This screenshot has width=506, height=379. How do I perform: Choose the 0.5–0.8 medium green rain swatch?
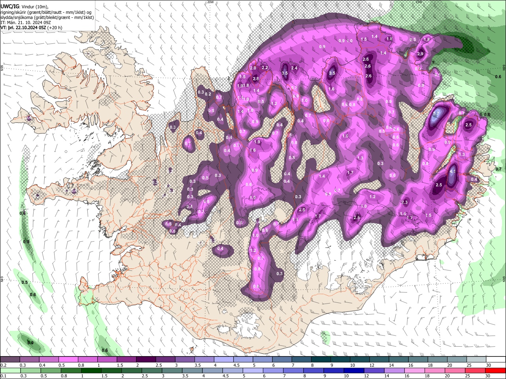51,370
